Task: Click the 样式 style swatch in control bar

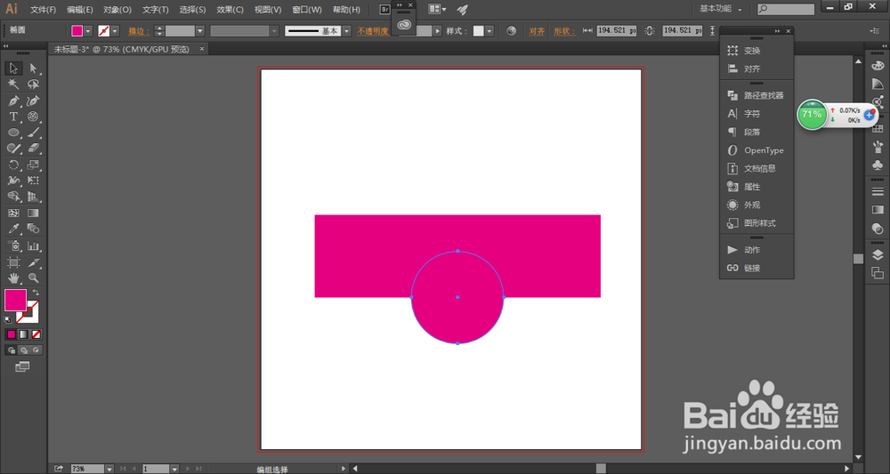Action: (479, 31)
